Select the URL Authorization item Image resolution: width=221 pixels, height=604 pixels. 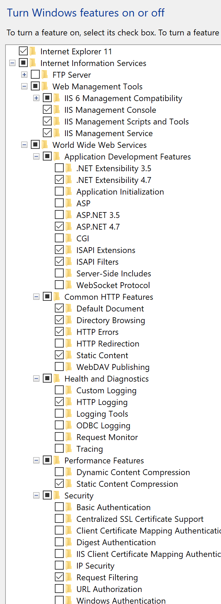tap(109, 589)
